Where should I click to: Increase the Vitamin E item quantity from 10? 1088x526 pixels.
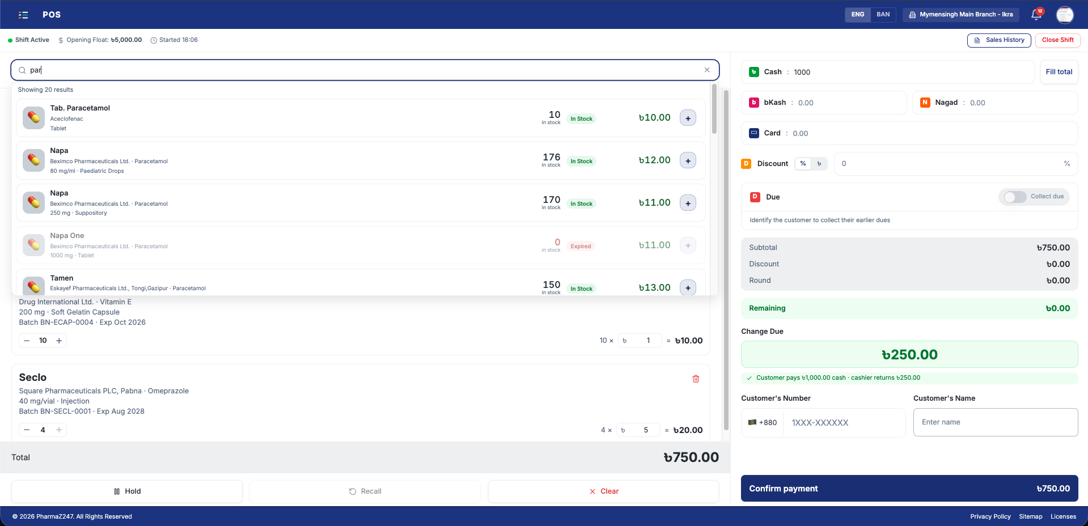pyautogui.click(x=59, y=341)
